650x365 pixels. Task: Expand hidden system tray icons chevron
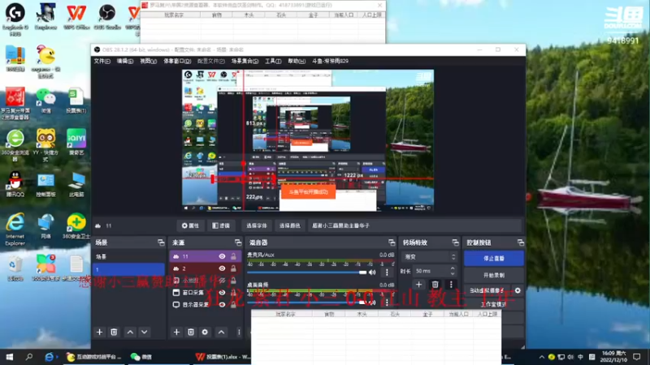(x=541, y=357)
